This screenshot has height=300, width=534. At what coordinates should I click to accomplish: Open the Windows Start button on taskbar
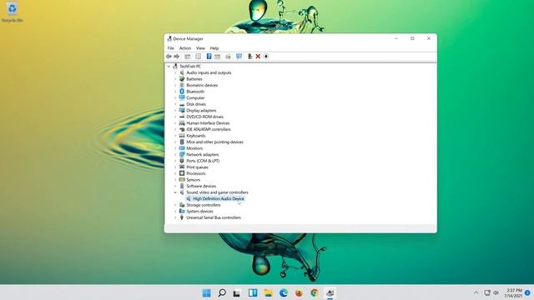pos(206,292)
